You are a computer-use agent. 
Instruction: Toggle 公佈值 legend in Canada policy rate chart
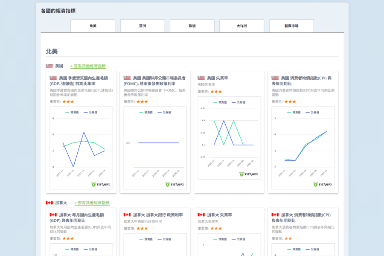click(164, 239)
